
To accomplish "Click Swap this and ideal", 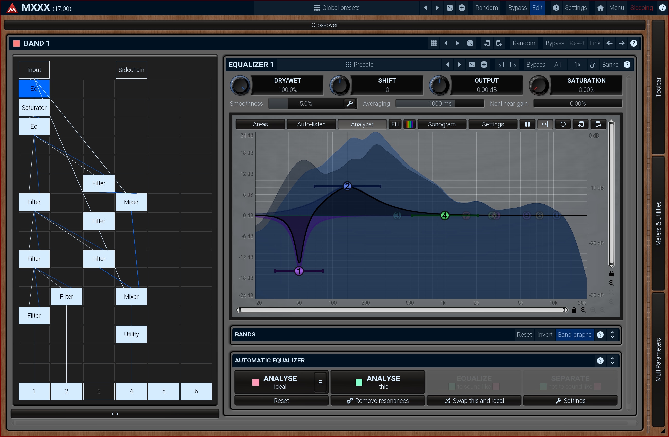I will [474, 401].
